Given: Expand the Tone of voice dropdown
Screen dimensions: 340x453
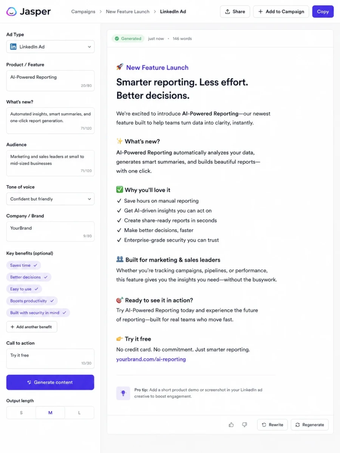Looking at the screenshot, I should click(x=50, y=199).
